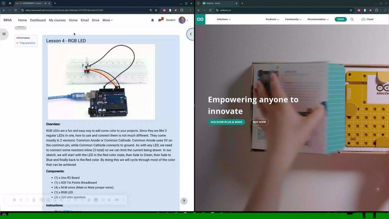
Task: Open the Arduino site search magnifier
Action: [352, 19]
